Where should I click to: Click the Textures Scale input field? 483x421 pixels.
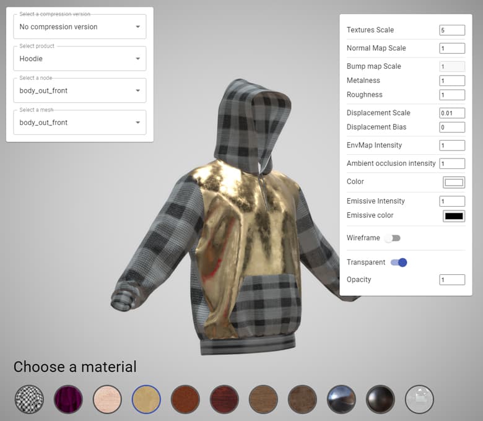[452, 30]
